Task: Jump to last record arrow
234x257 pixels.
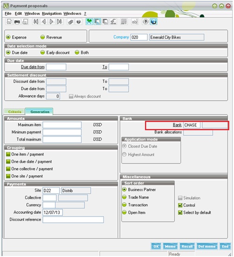Action: (59, 21)
